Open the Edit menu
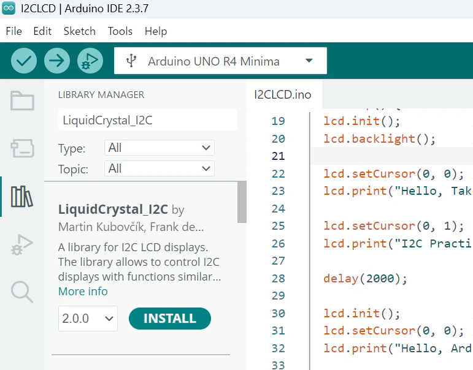This screenshot has height=370, width=473. pyautogui.click(x=42, y=31)
